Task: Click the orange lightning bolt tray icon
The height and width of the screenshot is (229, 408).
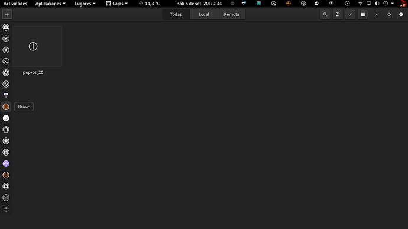Action: [x=289, y=4]
